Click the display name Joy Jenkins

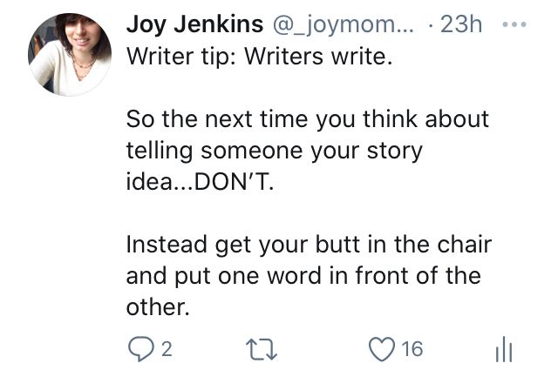coord(194,24)
